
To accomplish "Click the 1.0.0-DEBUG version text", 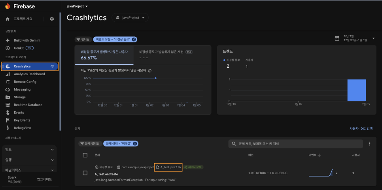I will (268, 173).
